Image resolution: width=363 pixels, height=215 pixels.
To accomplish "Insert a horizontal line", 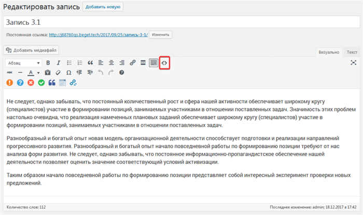I will [x=20, y=73].
